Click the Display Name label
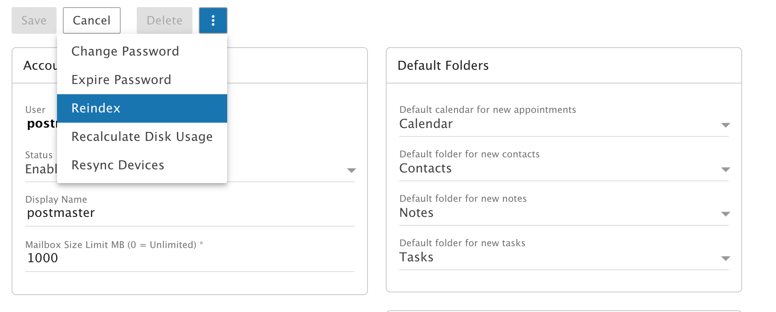This screenshot has height=312, width=776. (x=56, y=200)
